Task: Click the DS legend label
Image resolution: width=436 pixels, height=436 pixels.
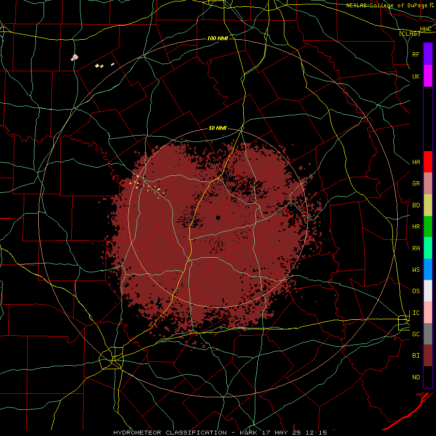Action: [x=416, y=291]
